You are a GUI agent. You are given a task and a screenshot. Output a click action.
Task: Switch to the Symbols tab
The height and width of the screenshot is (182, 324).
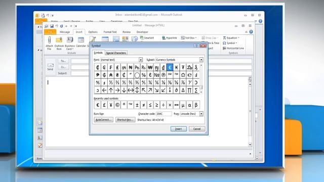coord(98,53)
